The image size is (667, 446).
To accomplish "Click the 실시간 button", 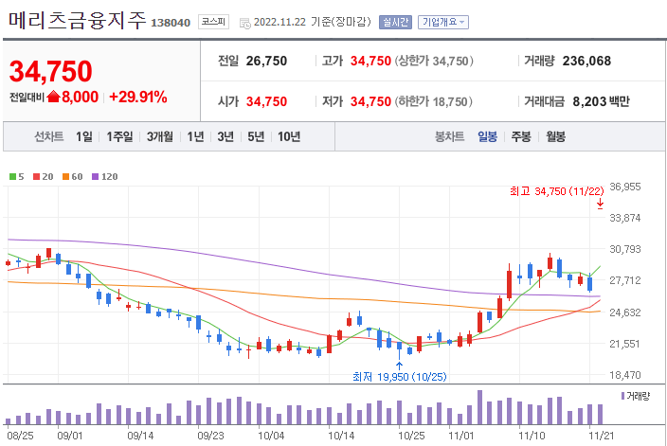I will [x=396, y=22].
